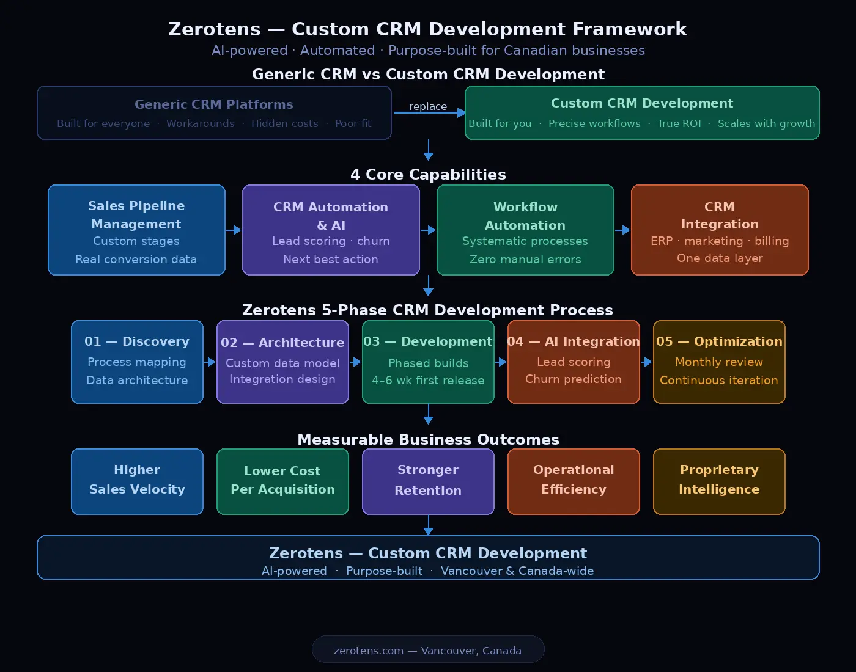Click the 'One data layer' line

coord(720,258)
